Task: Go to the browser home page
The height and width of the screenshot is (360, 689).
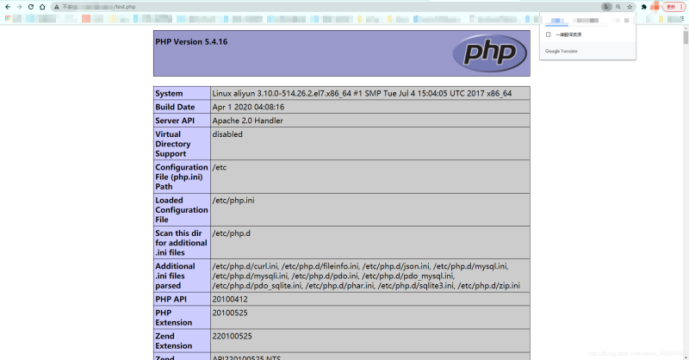Action: click(x=42, y=6)
